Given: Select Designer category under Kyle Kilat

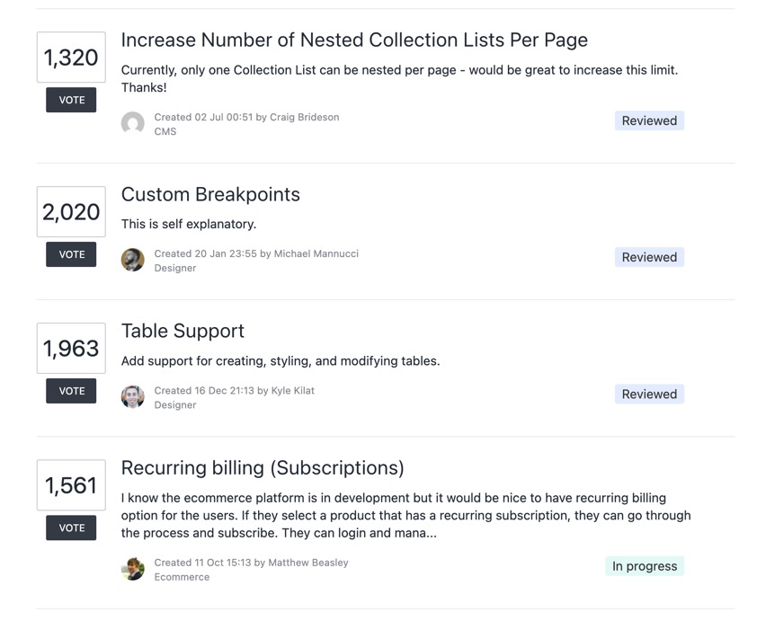Looking at the screenshot, I should [175, 405].
